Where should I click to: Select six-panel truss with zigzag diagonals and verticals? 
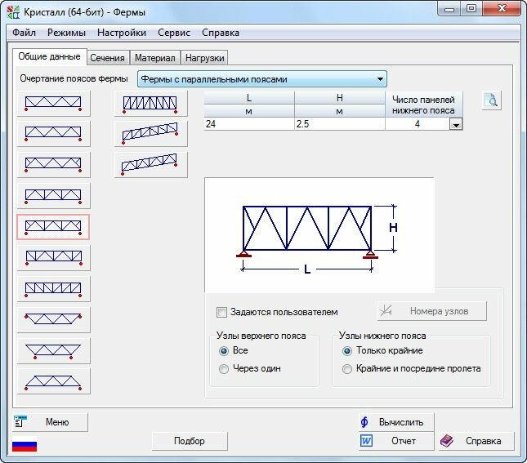coord(53,258)
